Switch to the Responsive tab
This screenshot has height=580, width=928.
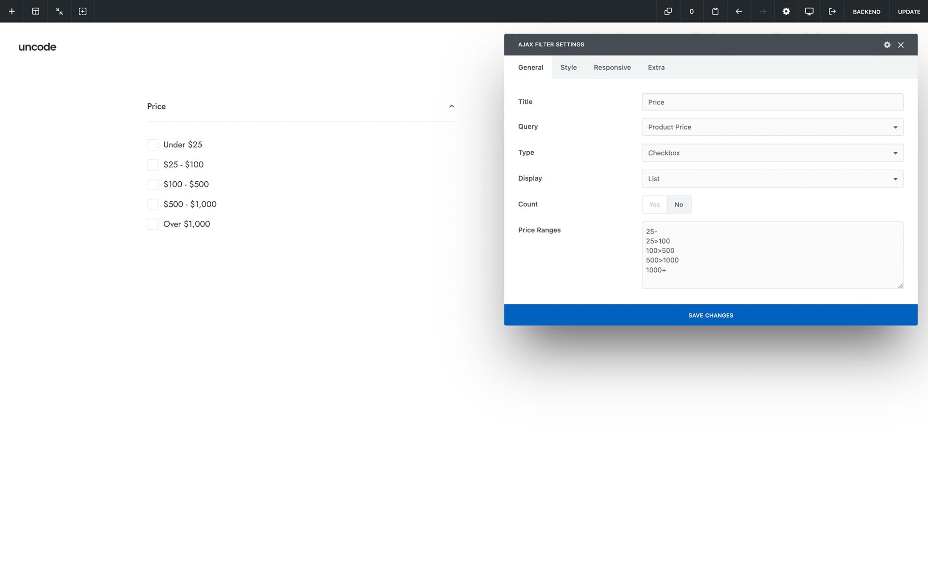pos(612,68)
